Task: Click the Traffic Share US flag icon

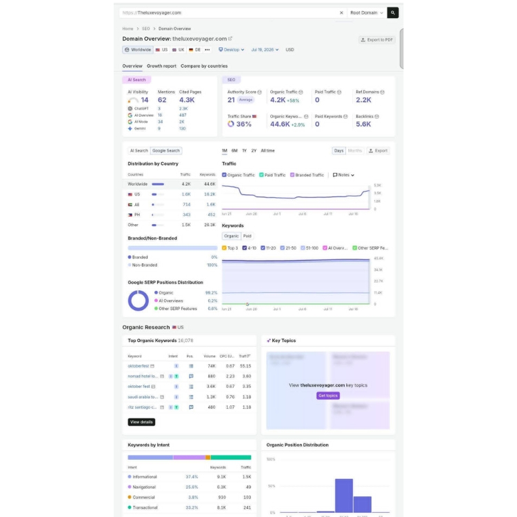Action: tap(254, 116)
